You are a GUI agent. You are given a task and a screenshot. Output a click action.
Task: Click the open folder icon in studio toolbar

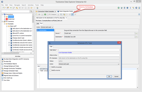click(39, 14)
